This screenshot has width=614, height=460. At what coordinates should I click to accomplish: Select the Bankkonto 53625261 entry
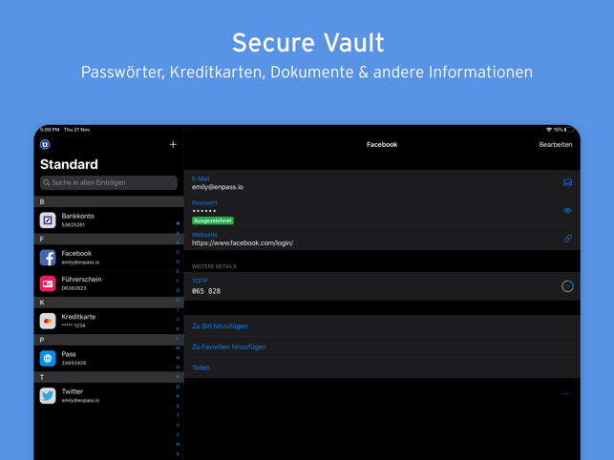(109, 220)
